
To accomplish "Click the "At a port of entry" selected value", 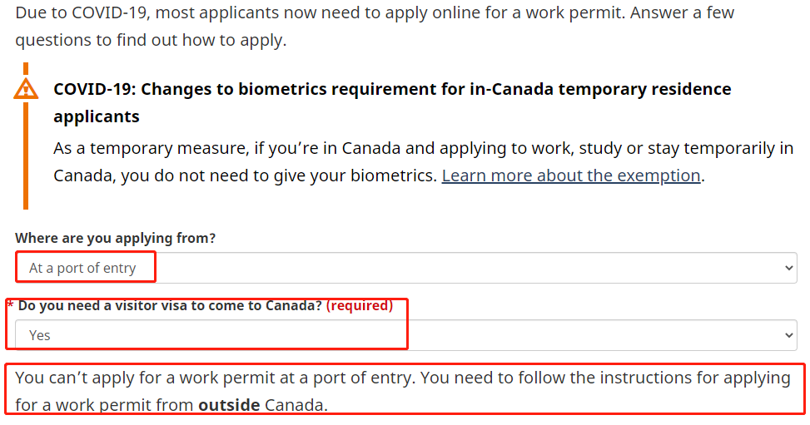I will 82,268.
